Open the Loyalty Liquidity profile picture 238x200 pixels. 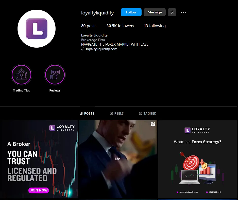pos(37,29)
